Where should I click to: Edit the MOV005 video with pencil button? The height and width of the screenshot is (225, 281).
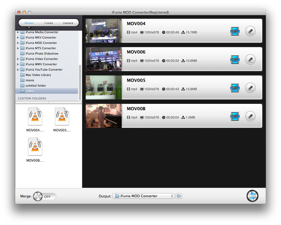point(250,88)
